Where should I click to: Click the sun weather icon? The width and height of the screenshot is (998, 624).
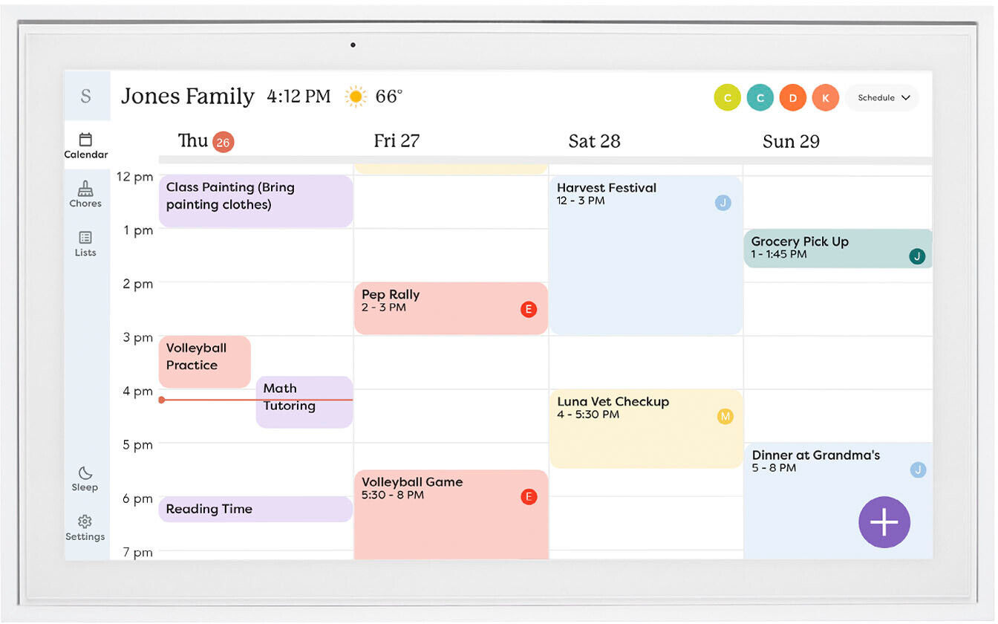(x=355, y=96)
